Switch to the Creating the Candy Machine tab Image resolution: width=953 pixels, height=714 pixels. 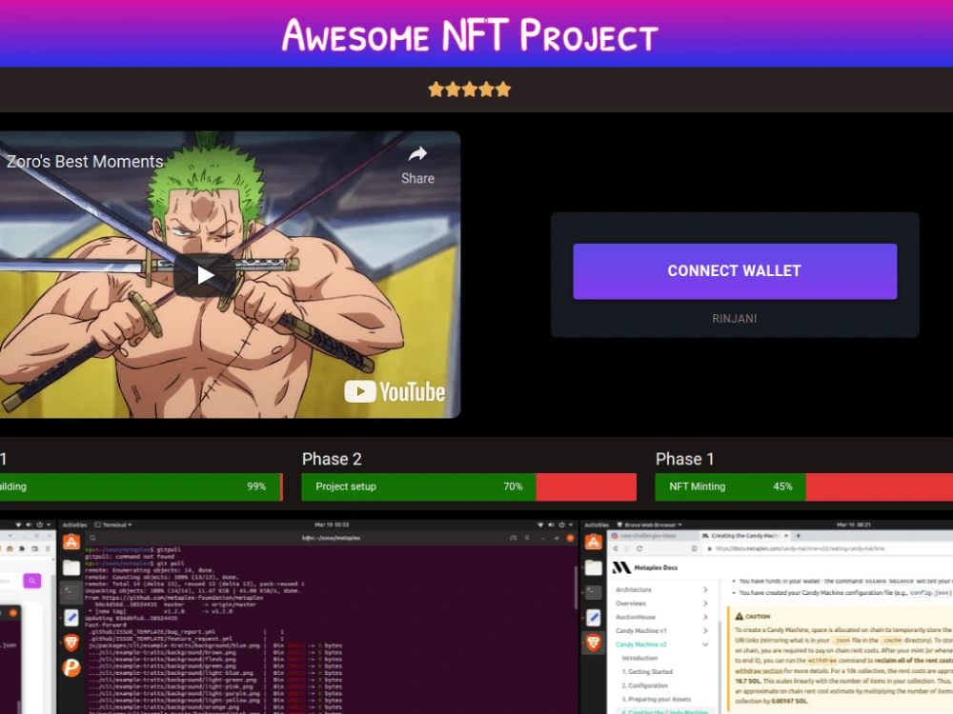(745, 536)
